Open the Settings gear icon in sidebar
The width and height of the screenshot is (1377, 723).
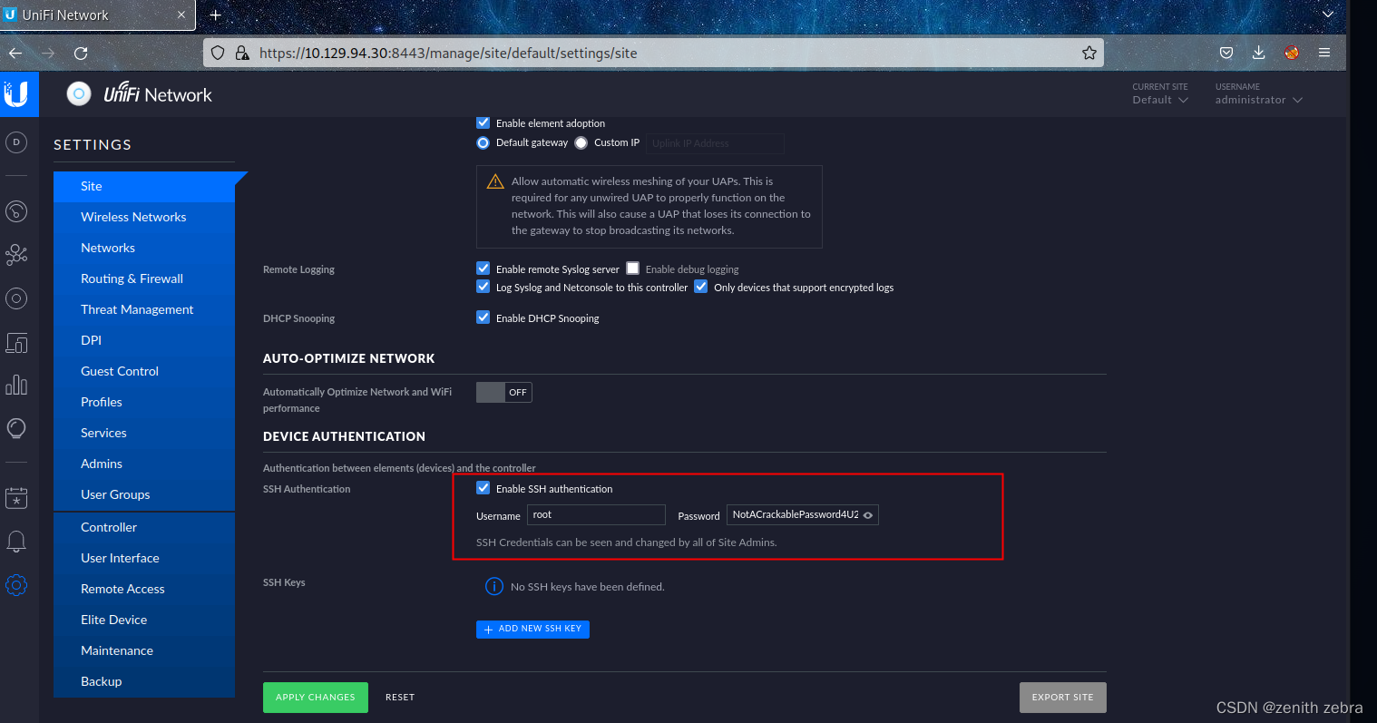pos(16,585)
